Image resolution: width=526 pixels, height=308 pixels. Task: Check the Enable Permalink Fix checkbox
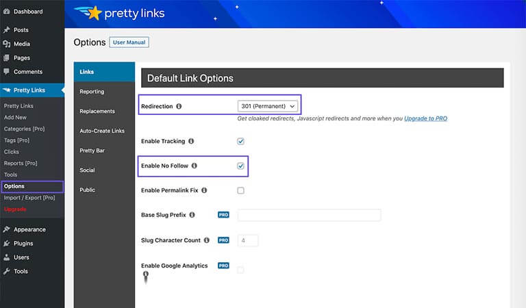coord(240,190)
